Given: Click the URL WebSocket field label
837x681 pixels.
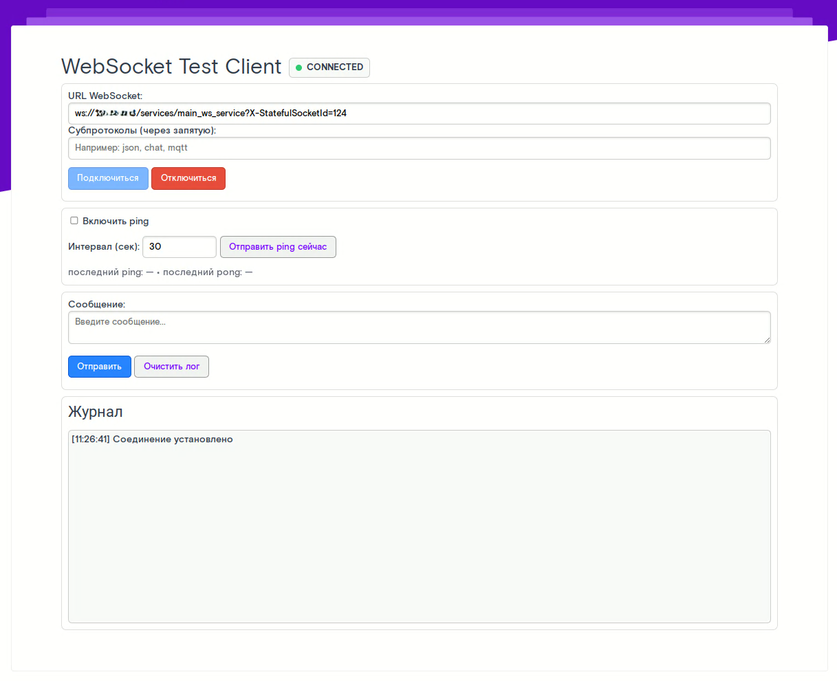Looking at the screenshot, I should [x=105, y=96].
